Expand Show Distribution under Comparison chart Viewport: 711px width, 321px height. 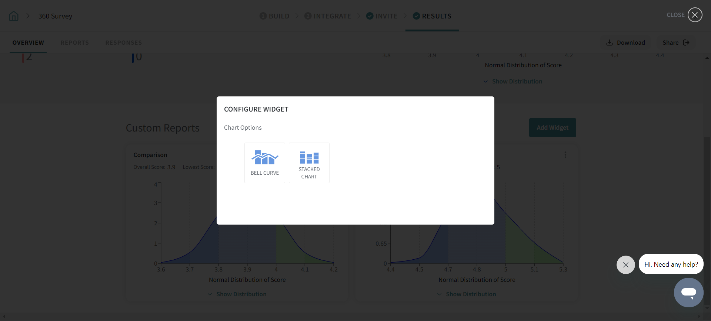(237, 294)
